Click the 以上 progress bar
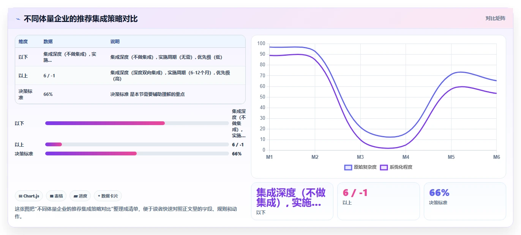The height and width of the screenshot is (235, 521). [x=137, y=144]
